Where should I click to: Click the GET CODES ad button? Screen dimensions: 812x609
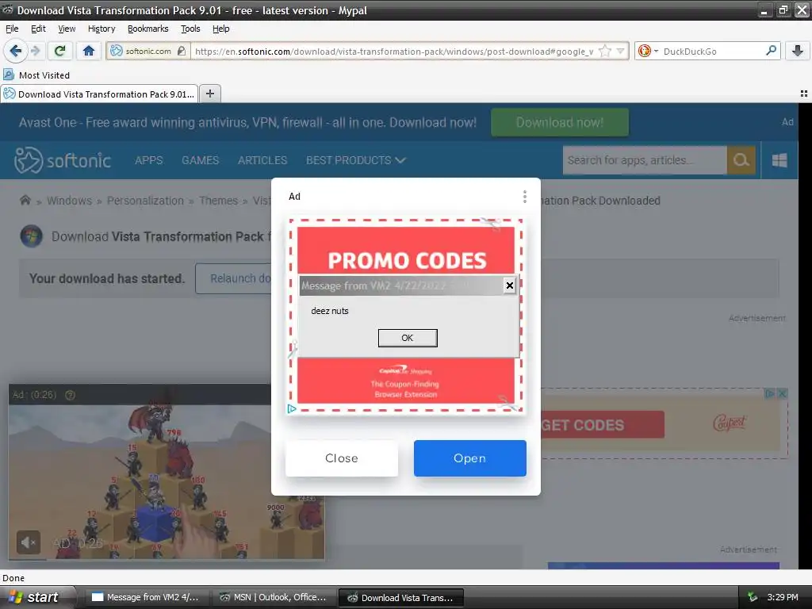(603, 425)
